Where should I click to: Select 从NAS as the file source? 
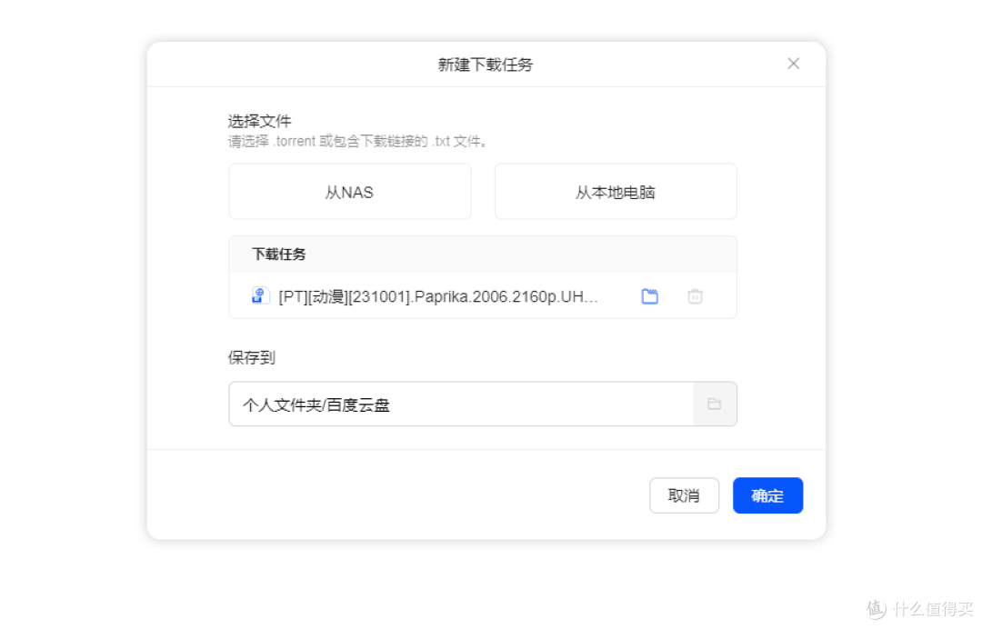coord(349,191)
